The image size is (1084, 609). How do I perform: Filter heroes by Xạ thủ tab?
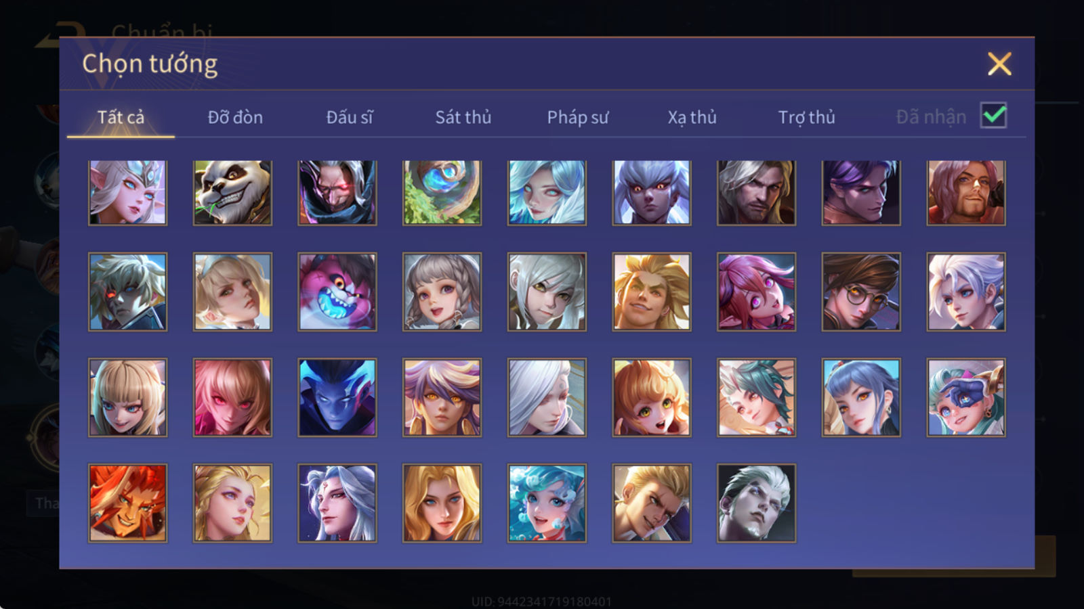692,117
